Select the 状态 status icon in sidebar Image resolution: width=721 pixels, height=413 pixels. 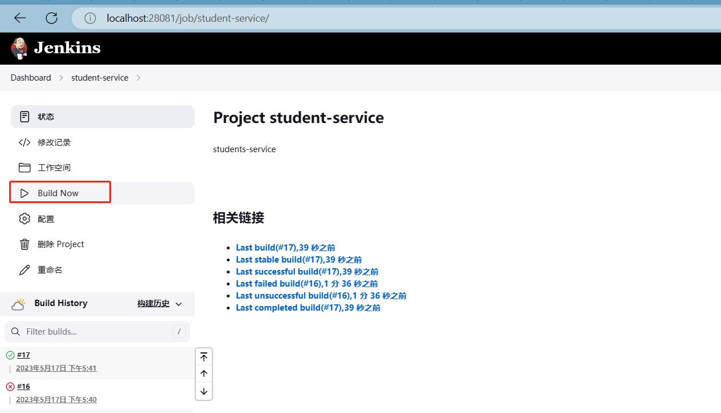point(24,116)
